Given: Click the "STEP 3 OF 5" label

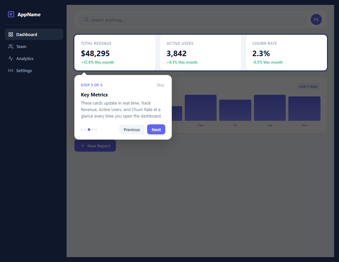Looking at the screenshot, I should 92,85.
